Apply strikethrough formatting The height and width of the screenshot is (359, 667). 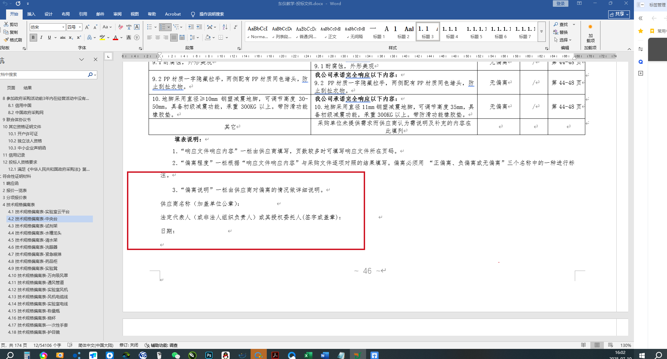tap(63, 37)
